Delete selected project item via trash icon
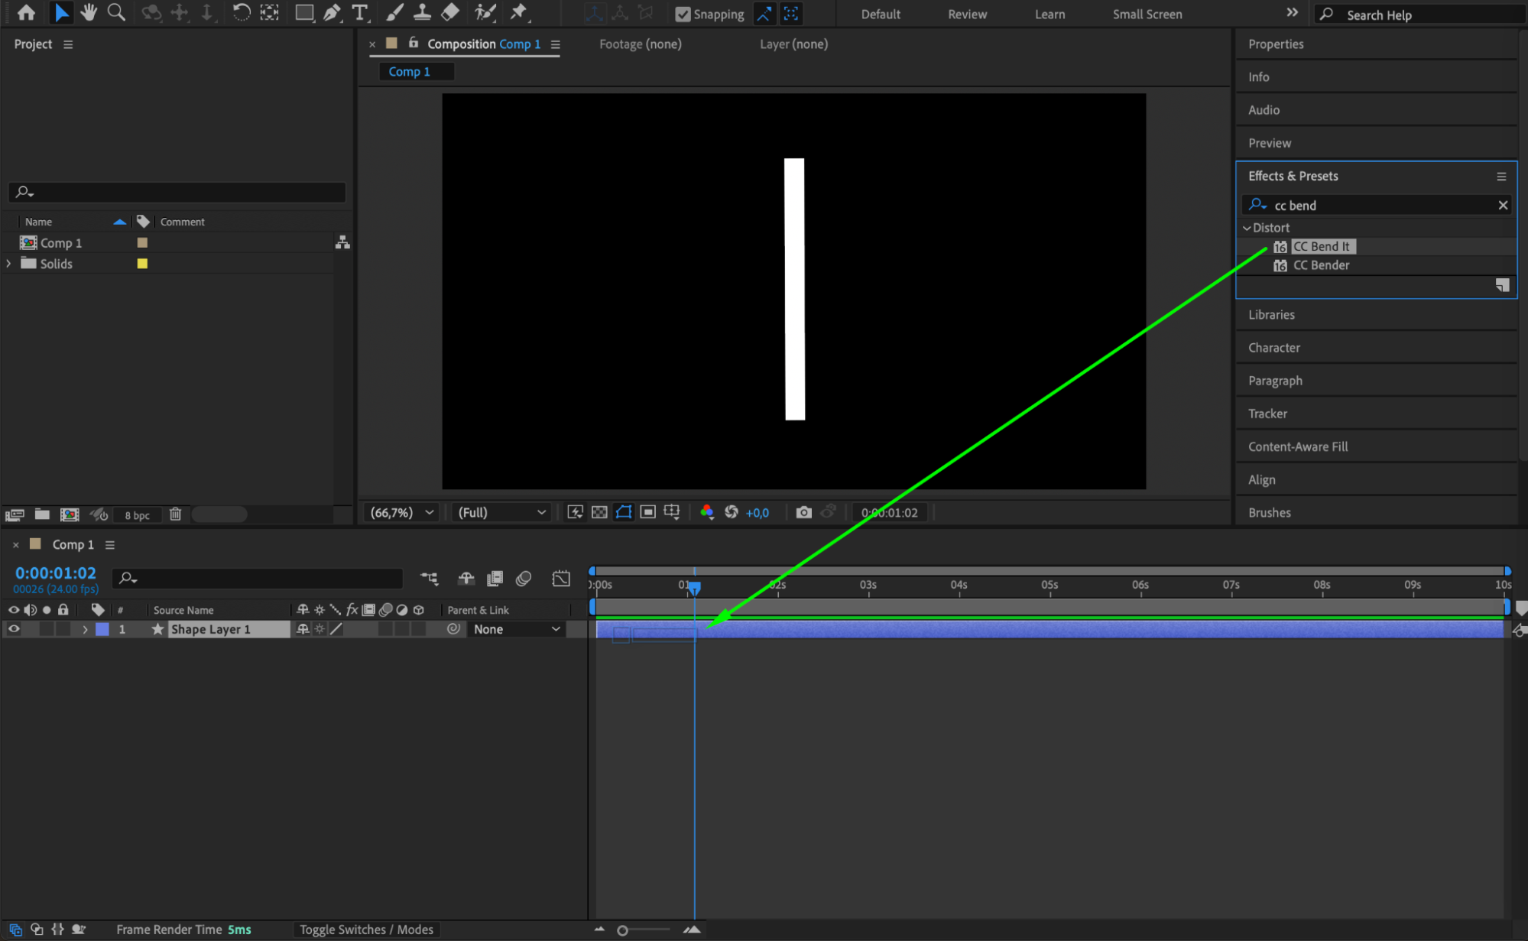The width and height of the screenshot is (1528, 941). (x=175, y=514)
